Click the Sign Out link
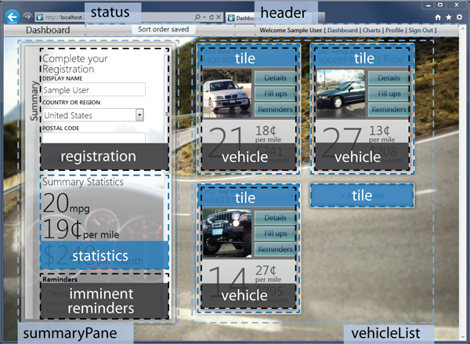 (x=421, y=30)
